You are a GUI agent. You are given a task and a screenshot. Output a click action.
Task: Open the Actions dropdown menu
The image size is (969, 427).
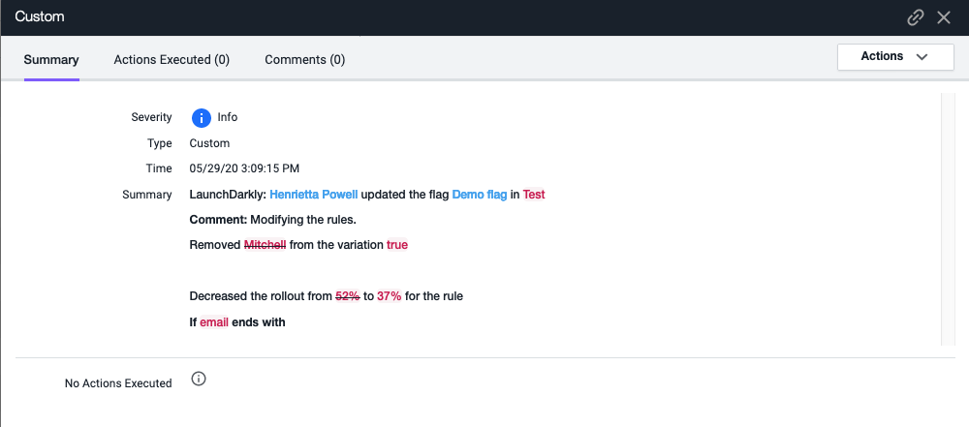point(882,57)
